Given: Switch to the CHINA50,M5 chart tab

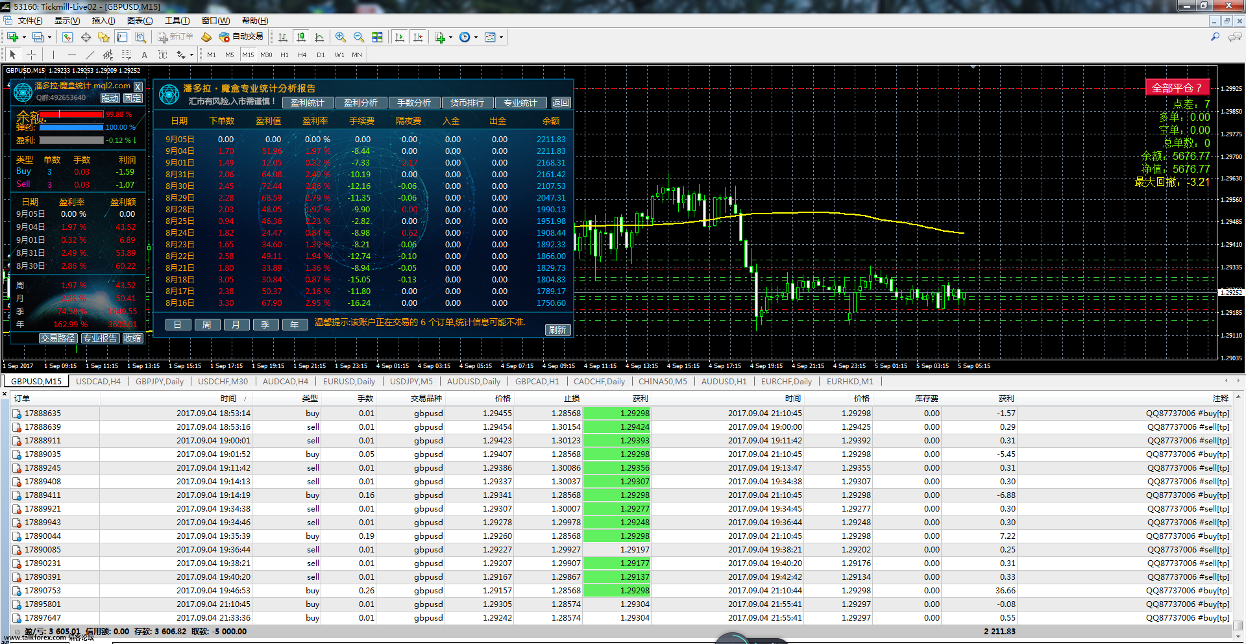Looking at the screenshot, I should click(663, 381).
